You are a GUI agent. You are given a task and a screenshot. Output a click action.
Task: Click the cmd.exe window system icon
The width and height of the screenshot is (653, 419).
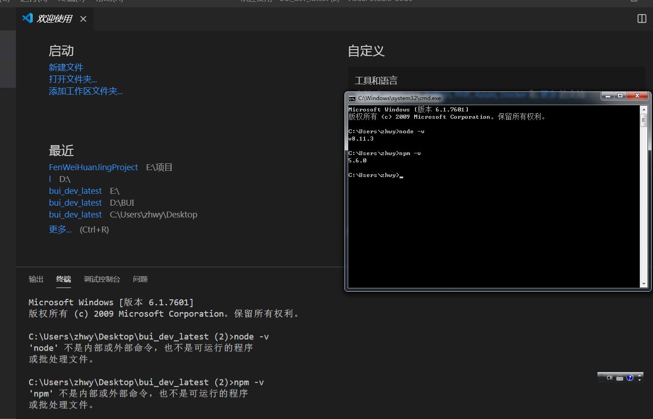click(x=352, y=98)
